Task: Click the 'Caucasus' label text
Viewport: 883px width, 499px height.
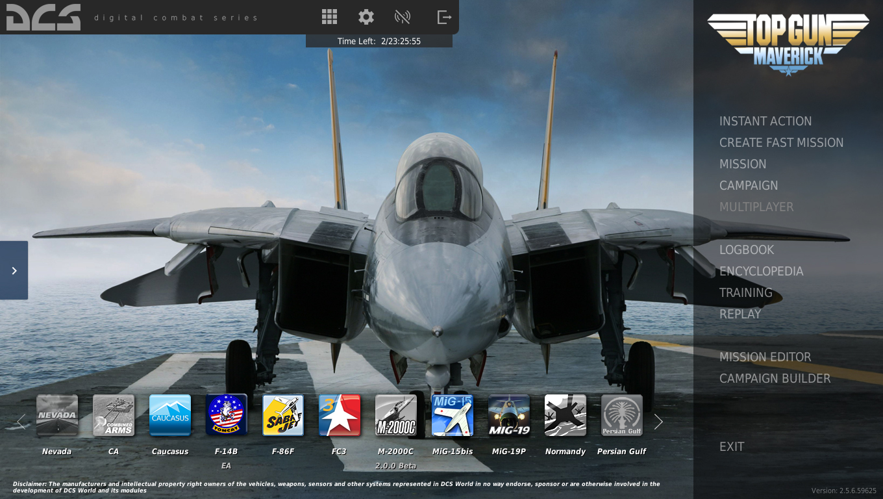Action: pyautogui.click(x=170, y=452)
